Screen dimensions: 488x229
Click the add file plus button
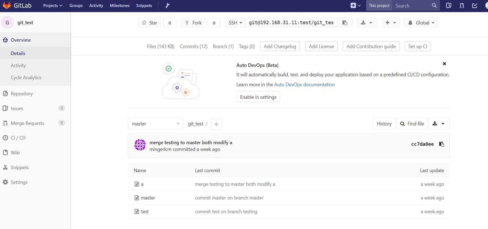[216, 124]
